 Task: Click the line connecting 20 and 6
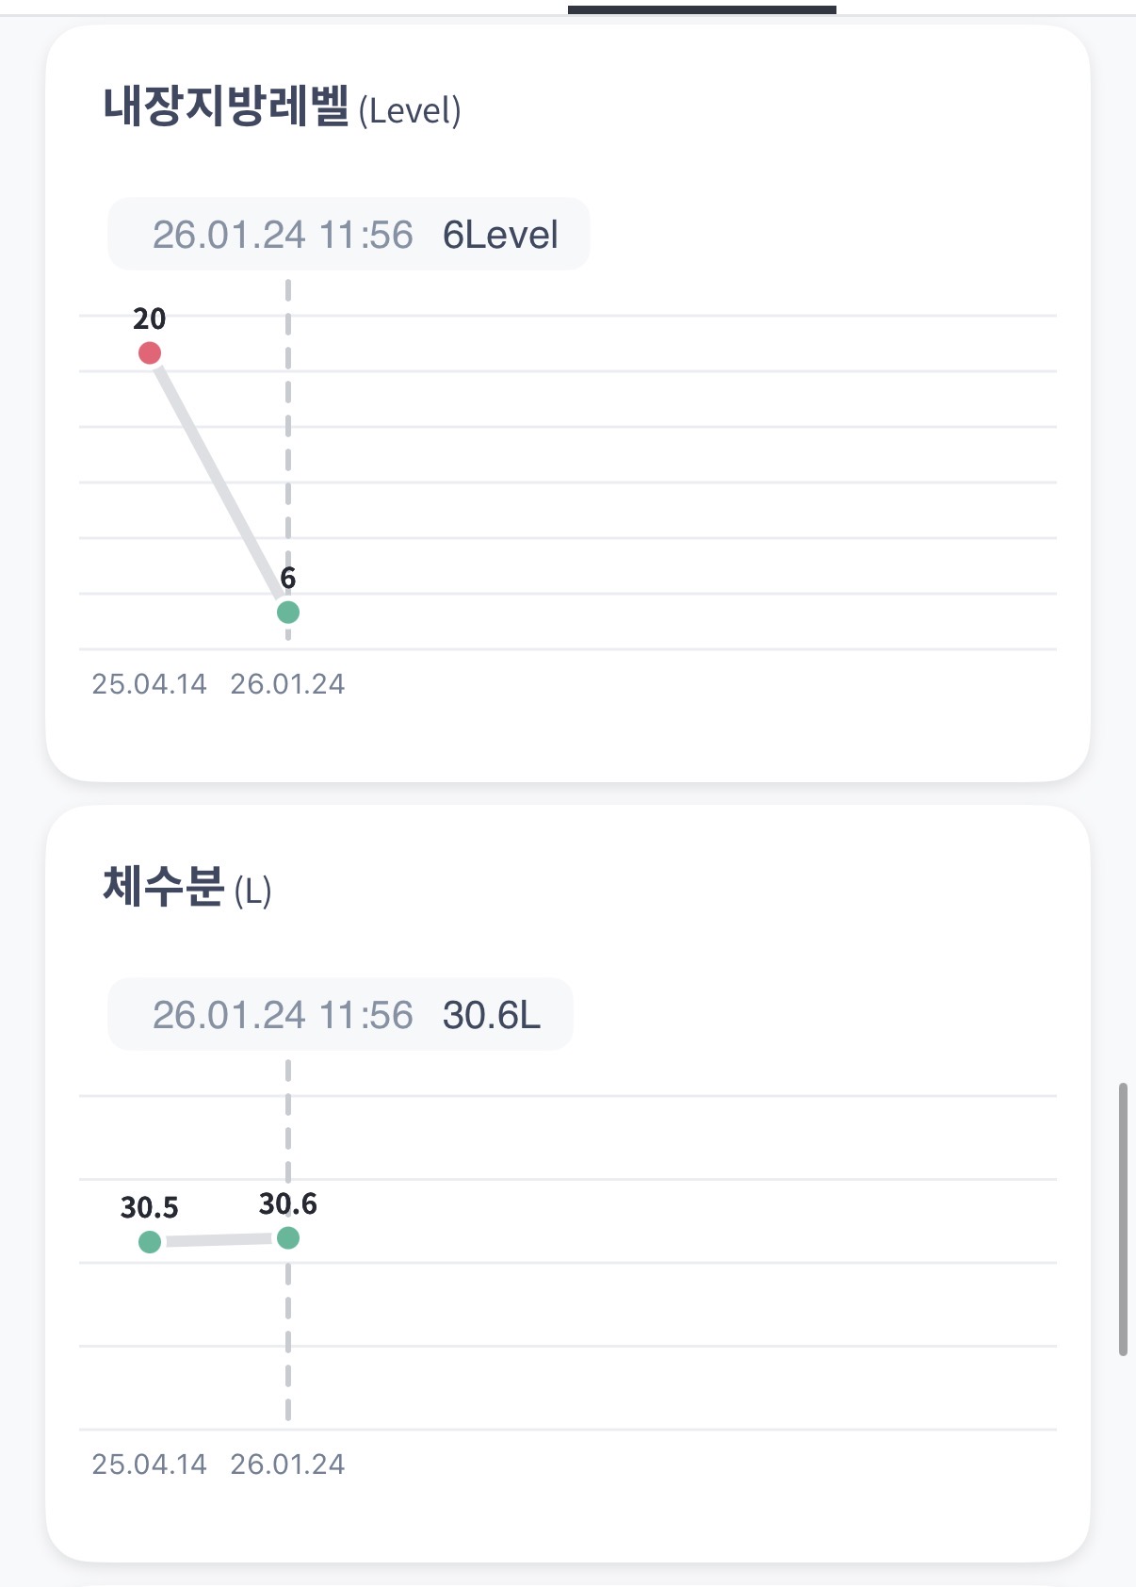(x=219, y=483)
